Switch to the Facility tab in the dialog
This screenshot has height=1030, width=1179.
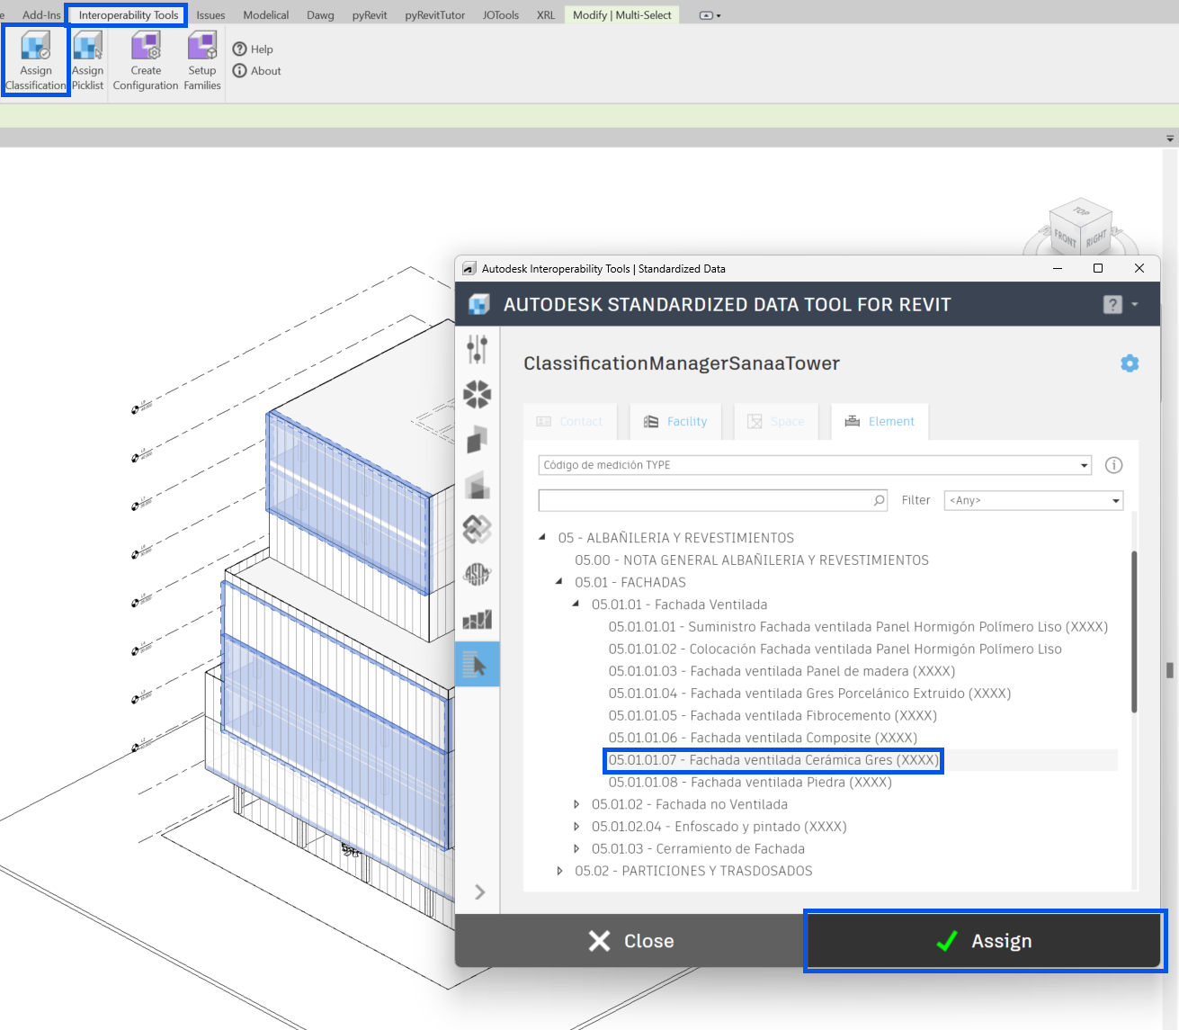pyautogui.click(x=675, y=421)
